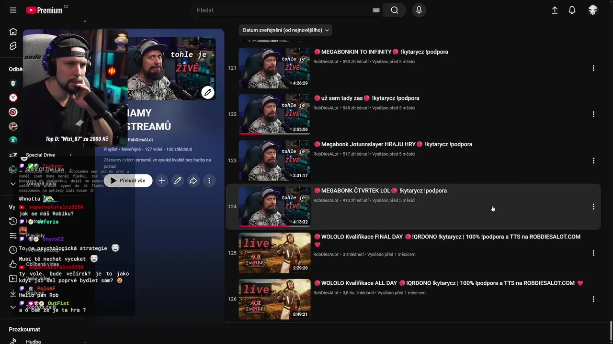Open Downloads icon in sidebar
613x344 pixels.
(x=13, y=293)
